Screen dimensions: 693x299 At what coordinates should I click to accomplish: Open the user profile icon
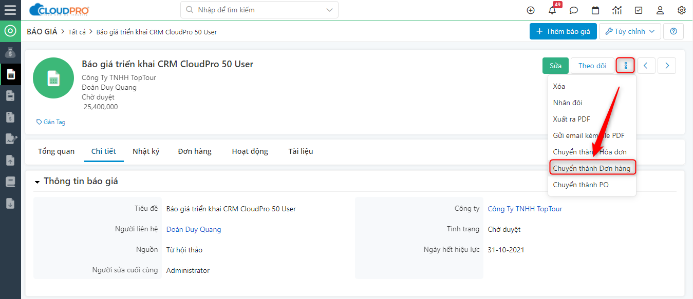click(x=660, y=10)
